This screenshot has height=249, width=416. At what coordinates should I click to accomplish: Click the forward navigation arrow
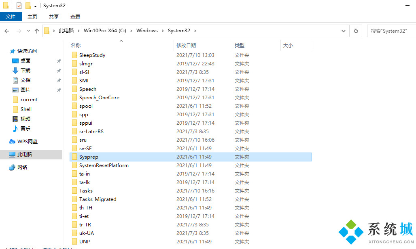(19, 31)
